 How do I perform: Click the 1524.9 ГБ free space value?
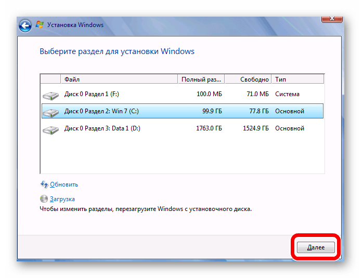click(256, 128)
